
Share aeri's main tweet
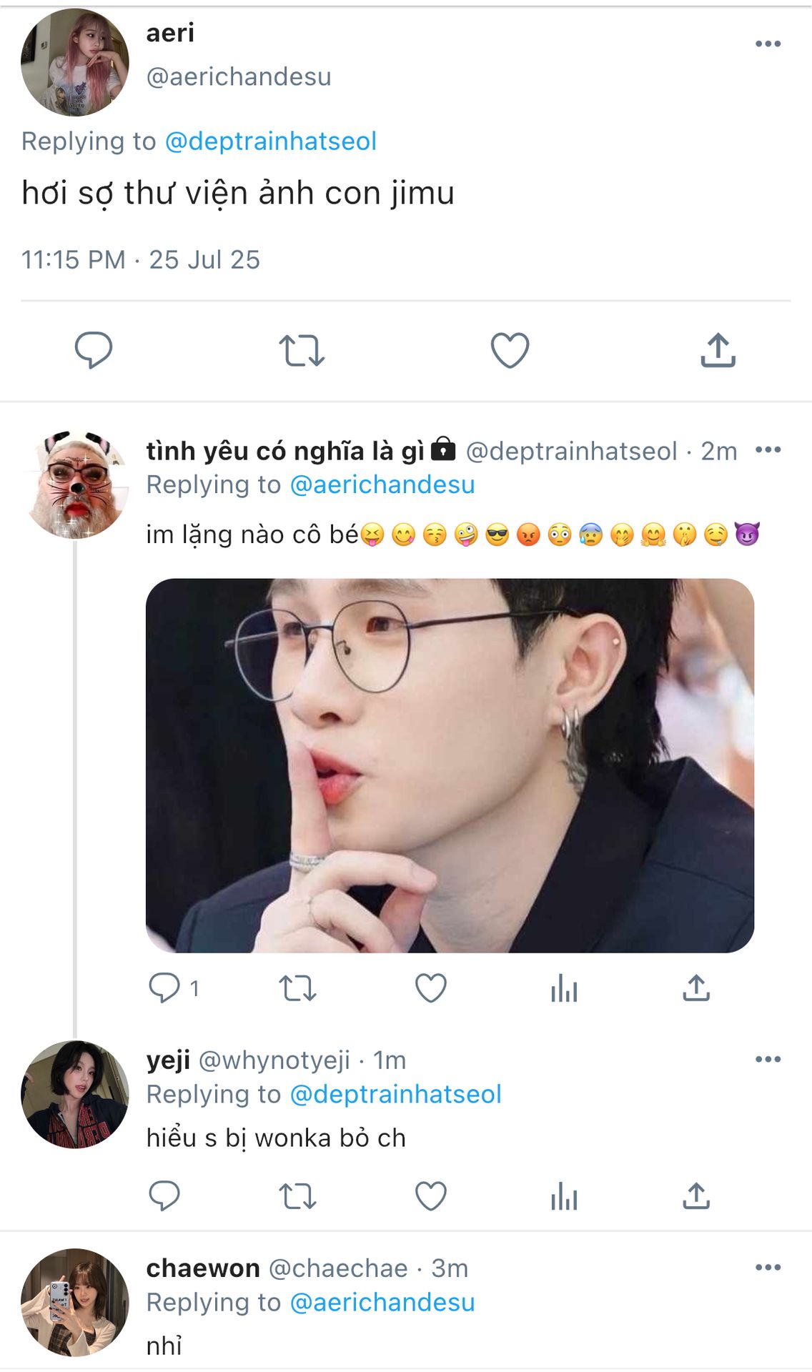[718, 351]
